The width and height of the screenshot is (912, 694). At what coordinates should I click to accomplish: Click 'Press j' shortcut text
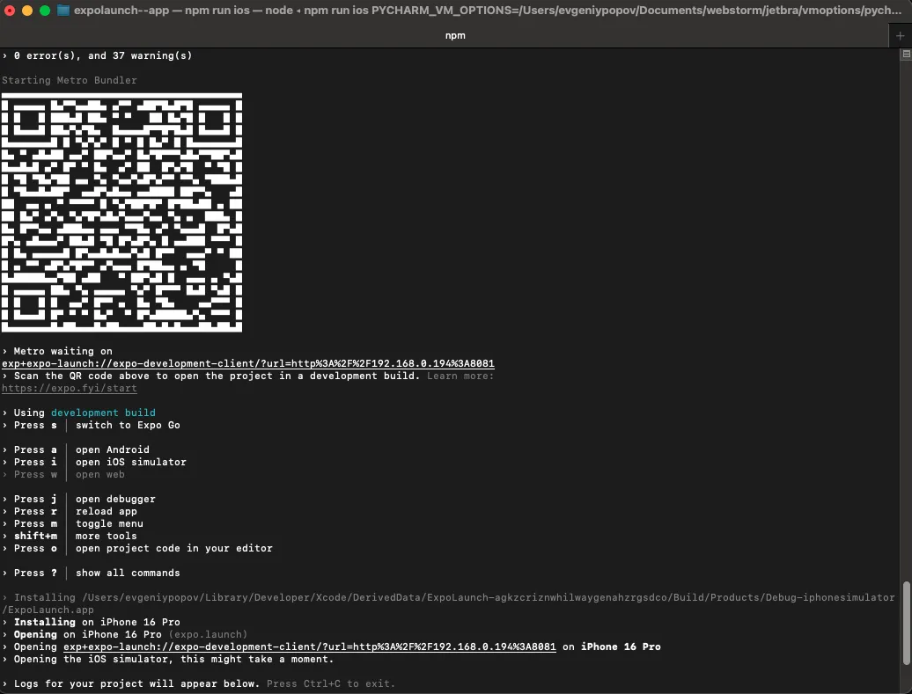pyautogui.click(x=35, y=500)
